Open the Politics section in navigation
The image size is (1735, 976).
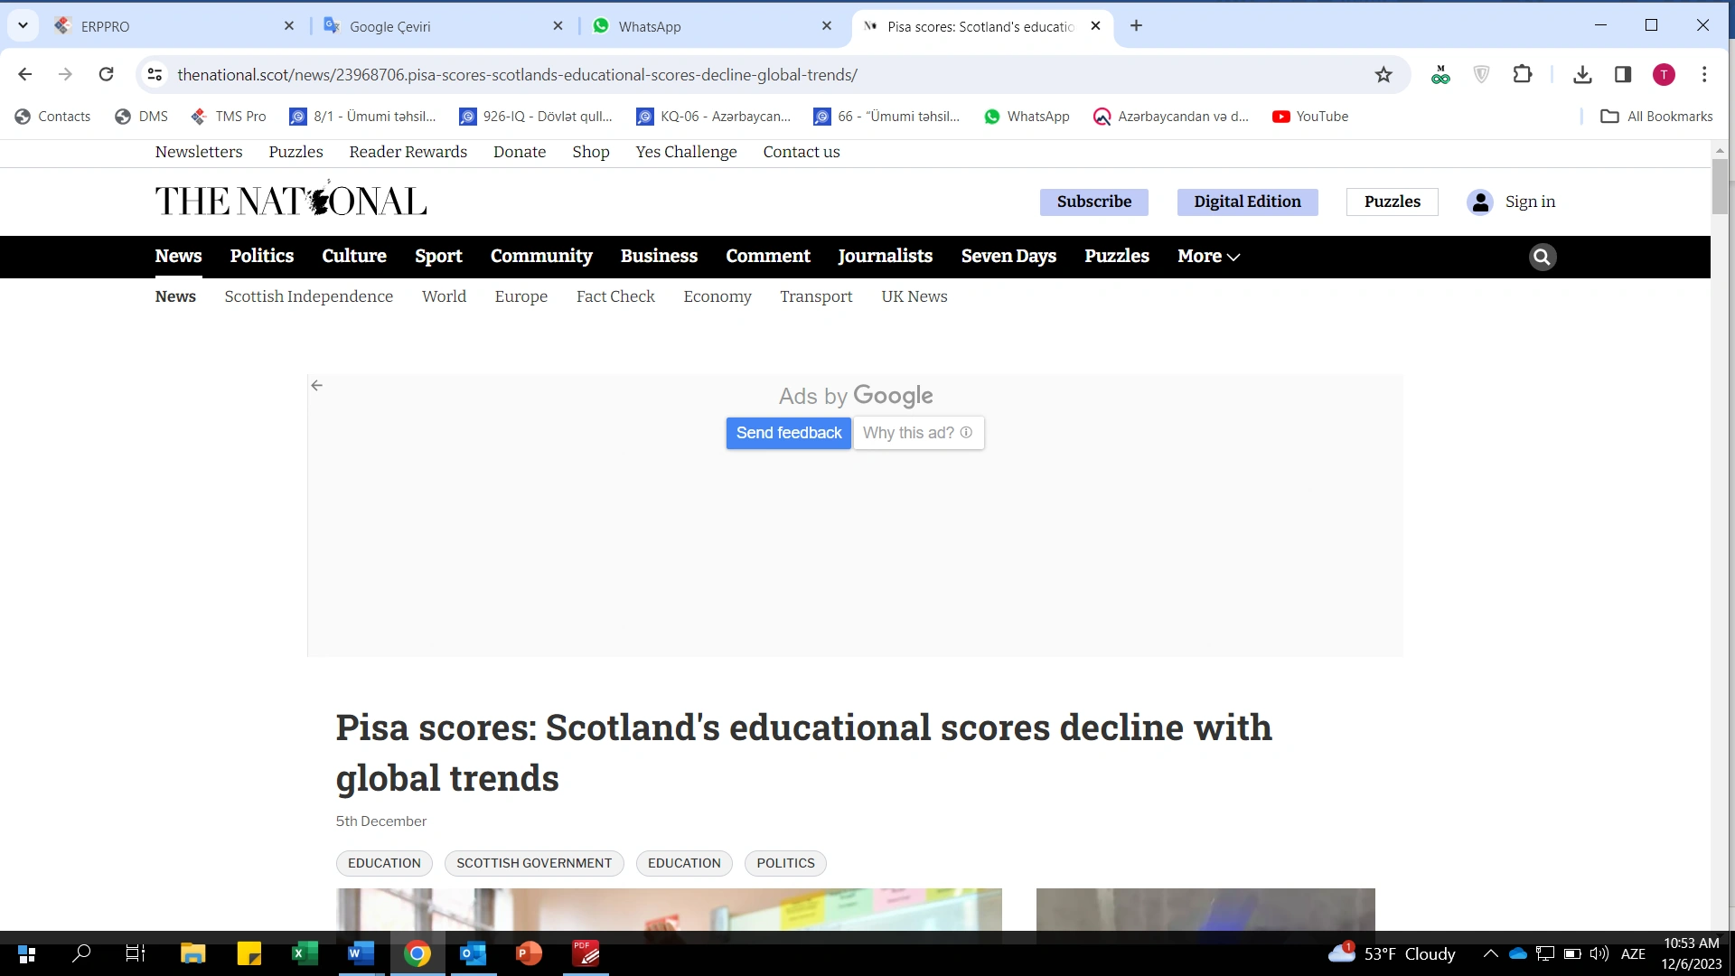[x=262, y=257]
